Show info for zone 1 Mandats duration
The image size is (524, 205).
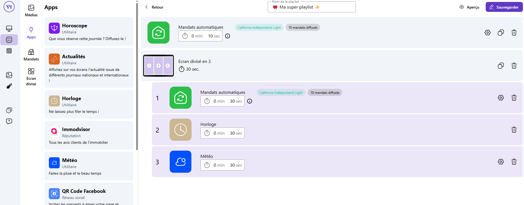tap(250, 101)
